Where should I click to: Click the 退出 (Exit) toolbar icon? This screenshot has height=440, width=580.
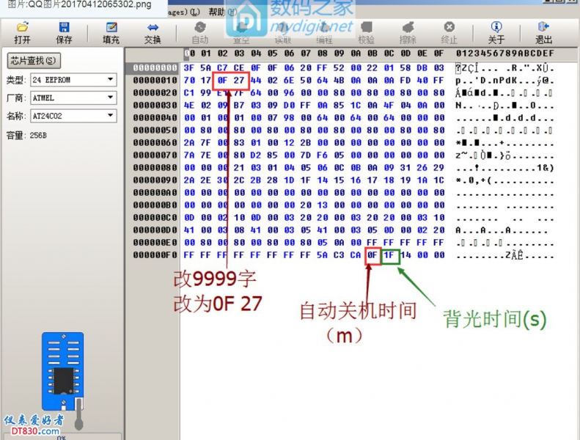(x=543, y=33)
